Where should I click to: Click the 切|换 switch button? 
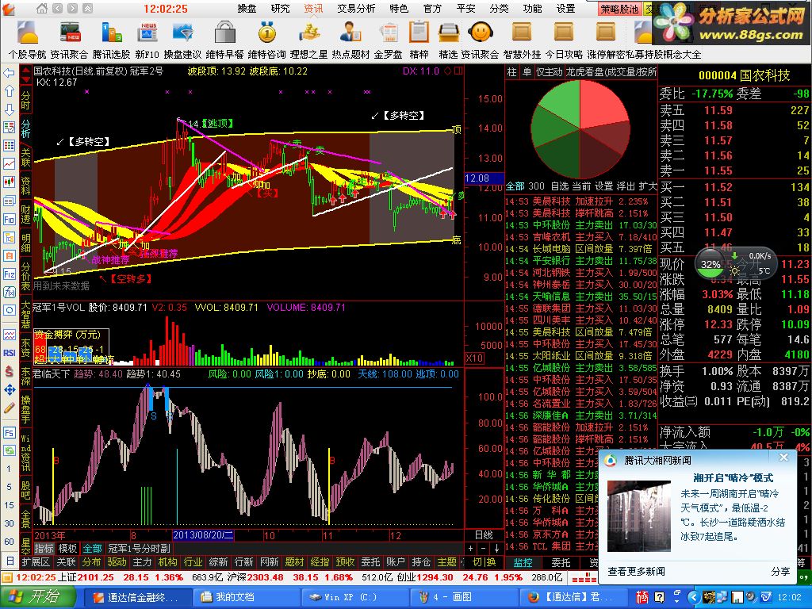[x=485, y=562]
